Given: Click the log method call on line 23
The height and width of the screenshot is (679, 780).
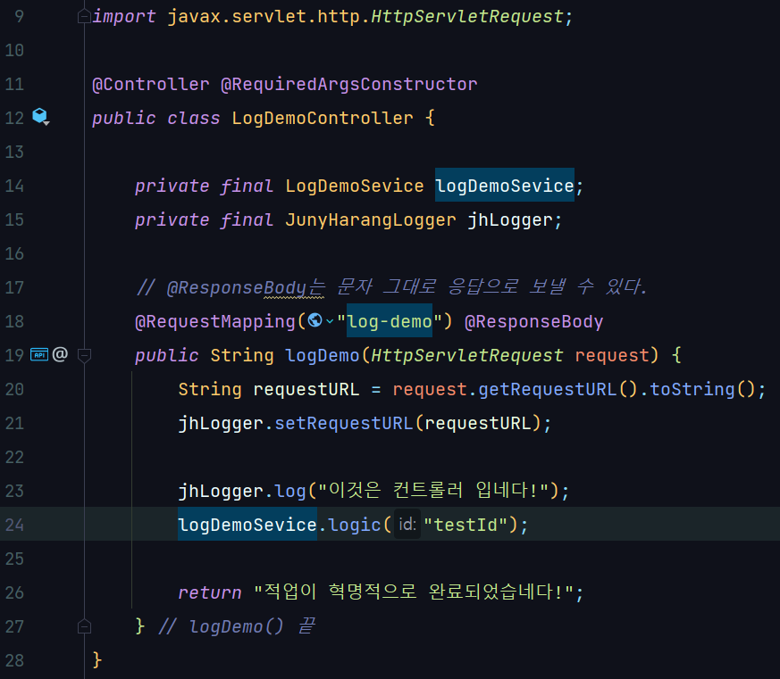Looking at the screenshot, I should pos(290,491).
